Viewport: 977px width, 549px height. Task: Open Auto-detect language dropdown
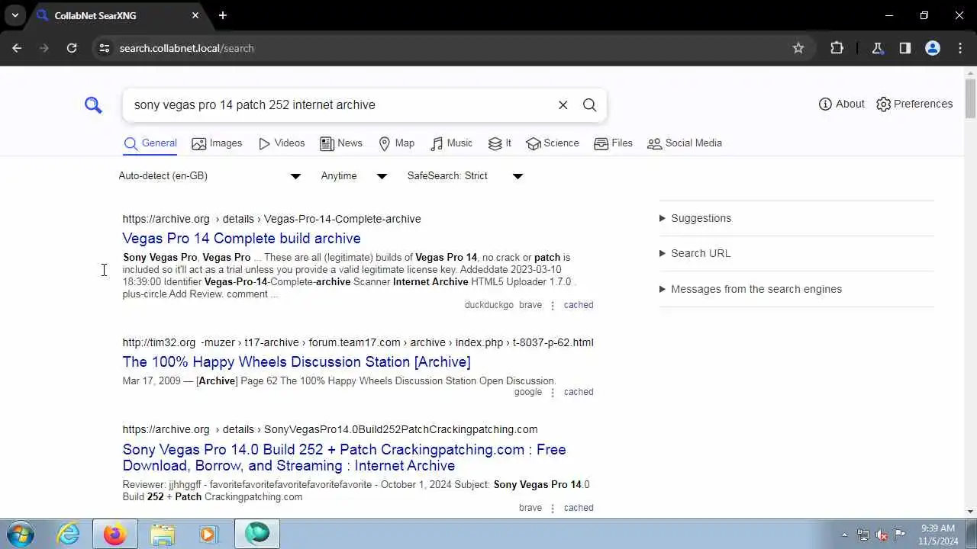tap(210, 176)
